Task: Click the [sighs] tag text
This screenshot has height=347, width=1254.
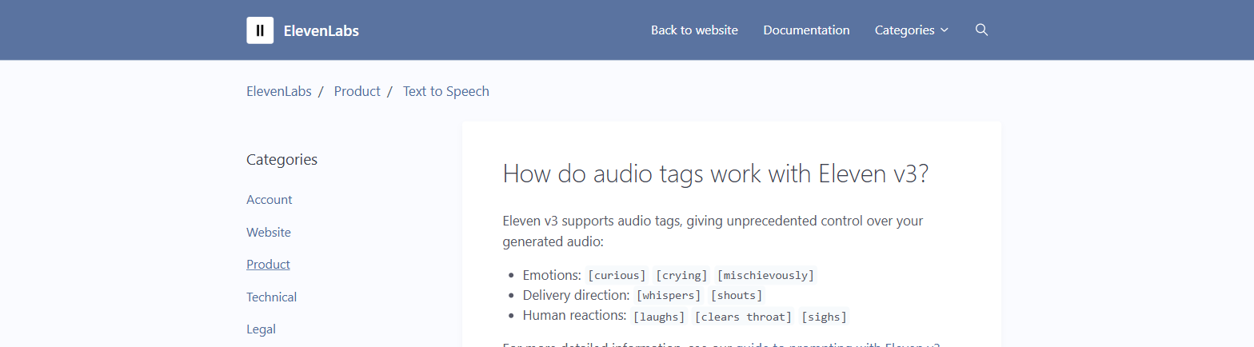Action: [825, 317]
